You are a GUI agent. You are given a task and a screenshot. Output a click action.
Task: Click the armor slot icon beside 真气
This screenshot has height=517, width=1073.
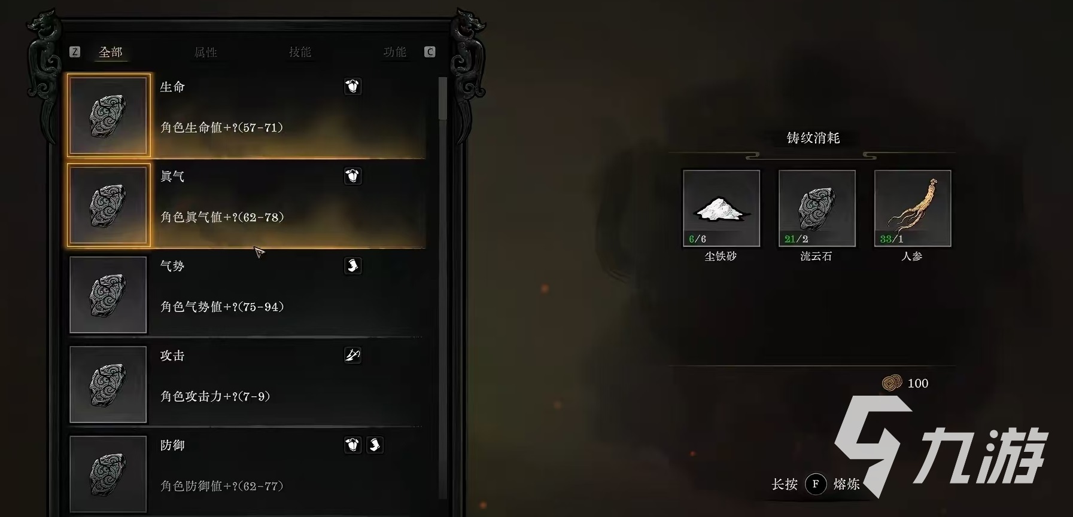tap(353, 176)
